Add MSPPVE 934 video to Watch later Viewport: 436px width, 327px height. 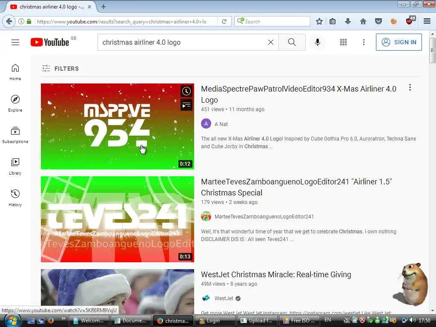click(186, 91)
